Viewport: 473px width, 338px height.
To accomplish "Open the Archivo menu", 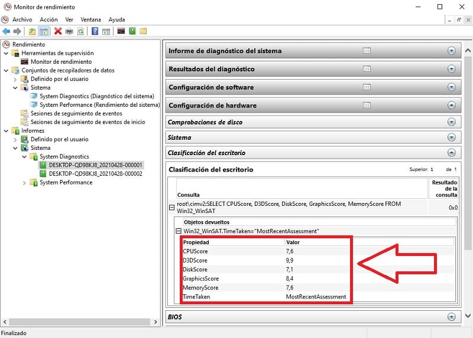I will tap(22, 19).
